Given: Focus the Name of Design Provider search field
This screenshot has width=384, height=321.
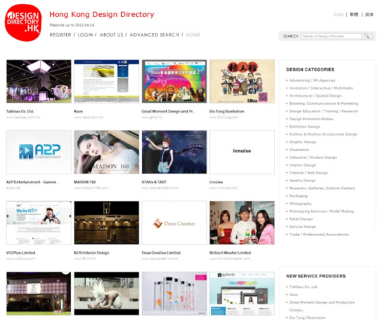Looking at the screenshot, I should coord(331,36).
